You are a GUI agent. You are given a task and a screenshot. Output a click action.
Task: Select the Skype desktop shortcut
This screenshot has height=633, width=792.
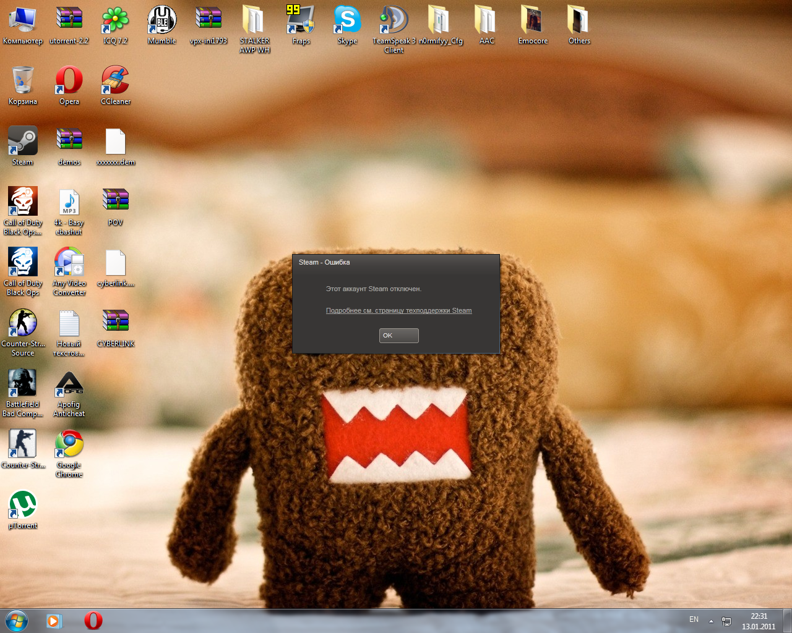[348, 25]
